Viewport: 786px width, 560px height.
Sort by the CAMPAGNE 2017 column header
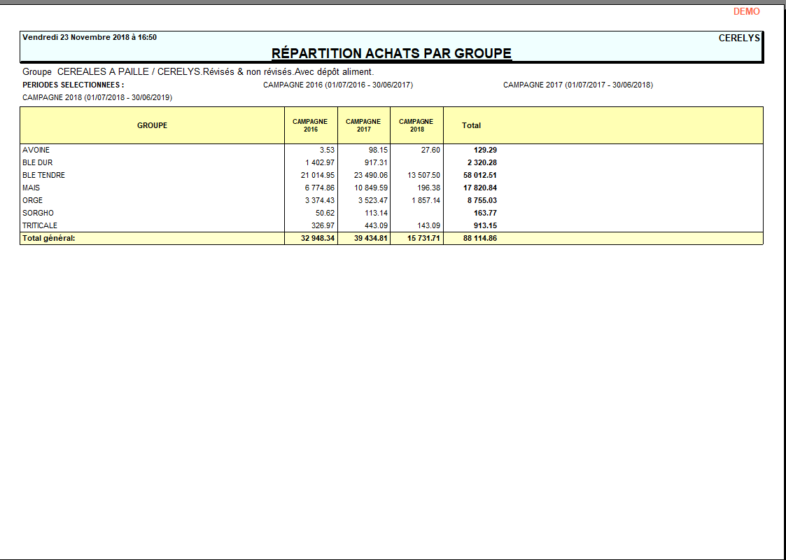364,125
